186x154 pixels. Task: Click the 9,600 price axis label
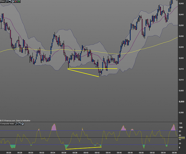pos(181,101)
